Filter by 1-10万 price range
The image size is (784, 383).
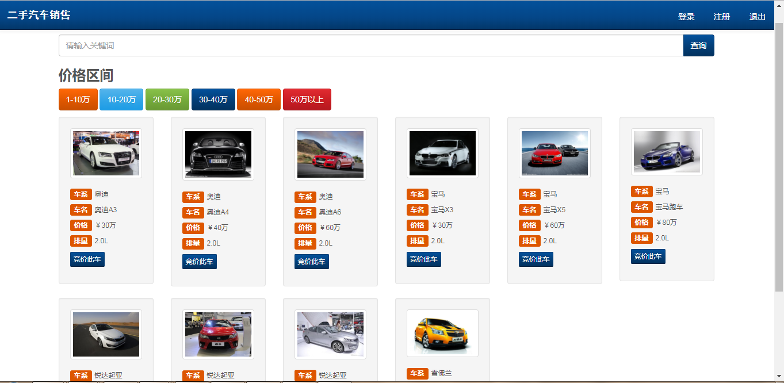(78, 99)
